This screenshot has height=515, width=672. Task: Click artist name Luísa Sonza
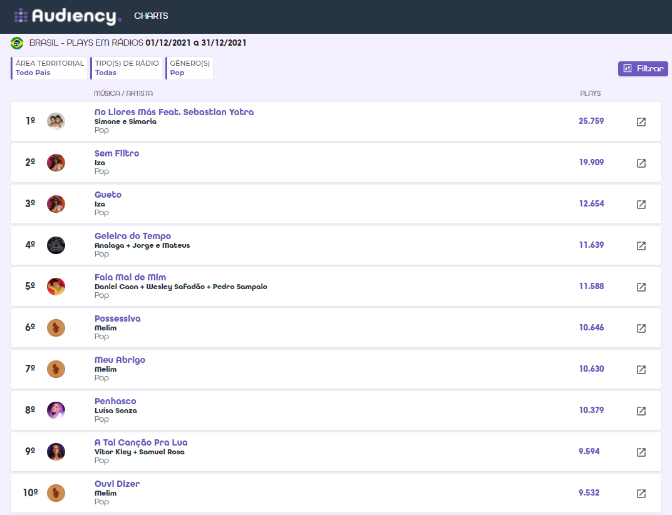pos(116,410)
